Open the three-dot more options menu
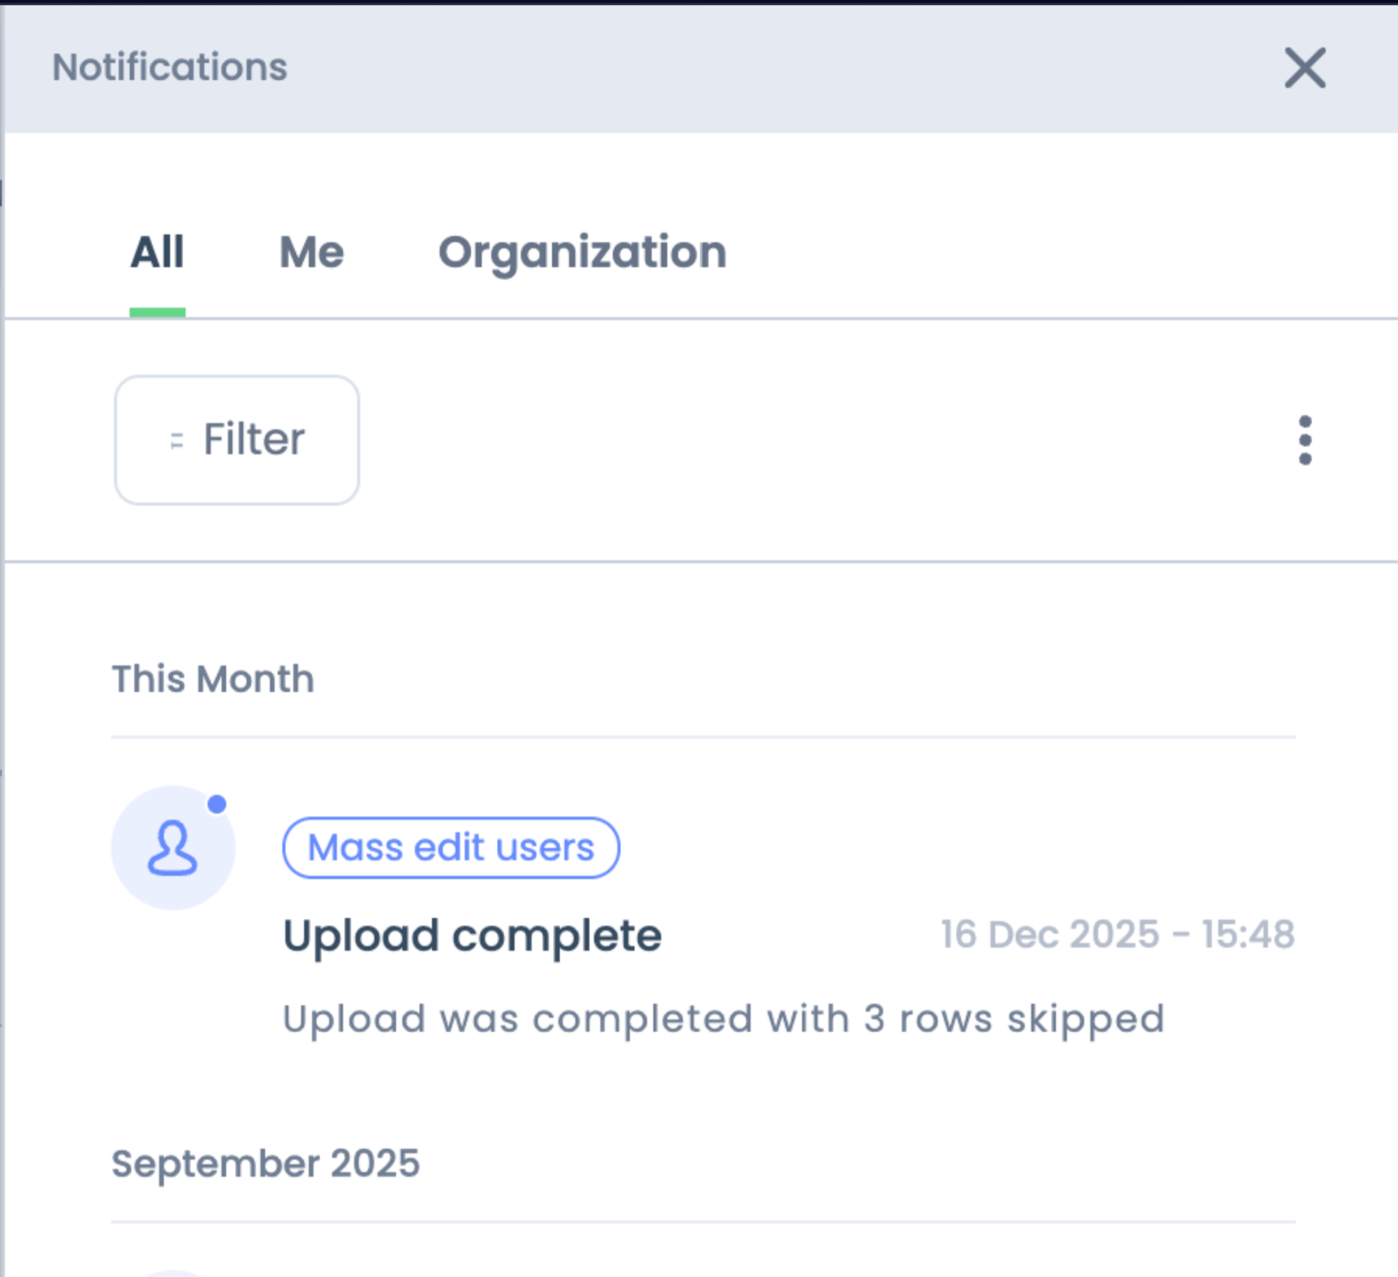1398x1277 pixels. point(1305,441)
